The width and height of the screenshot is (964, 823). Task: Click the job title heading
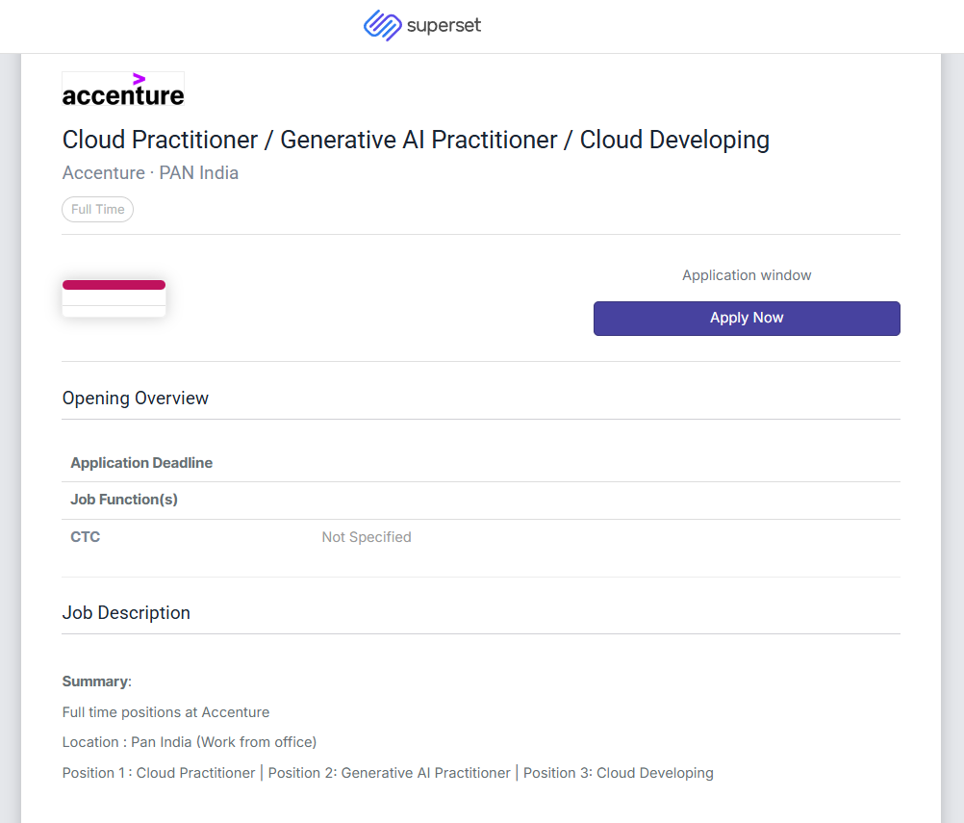click(416, 140)
